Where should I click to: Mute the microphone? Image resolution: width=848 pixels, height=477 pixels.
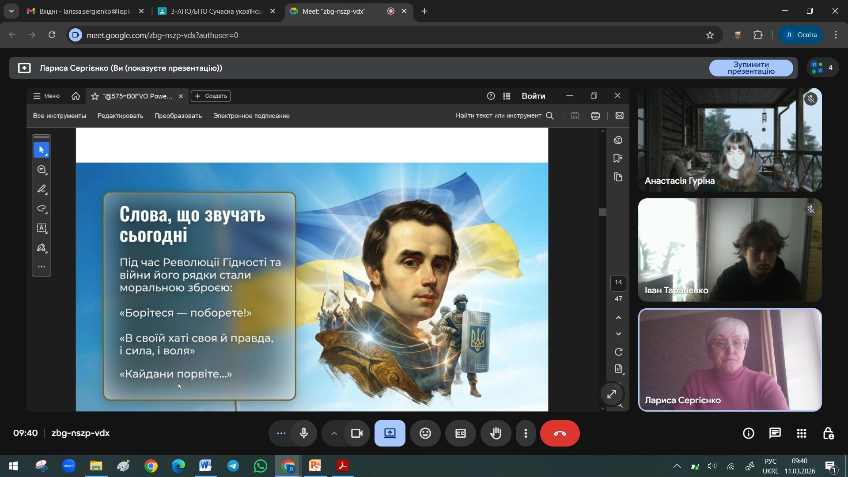tap(303, 433)
